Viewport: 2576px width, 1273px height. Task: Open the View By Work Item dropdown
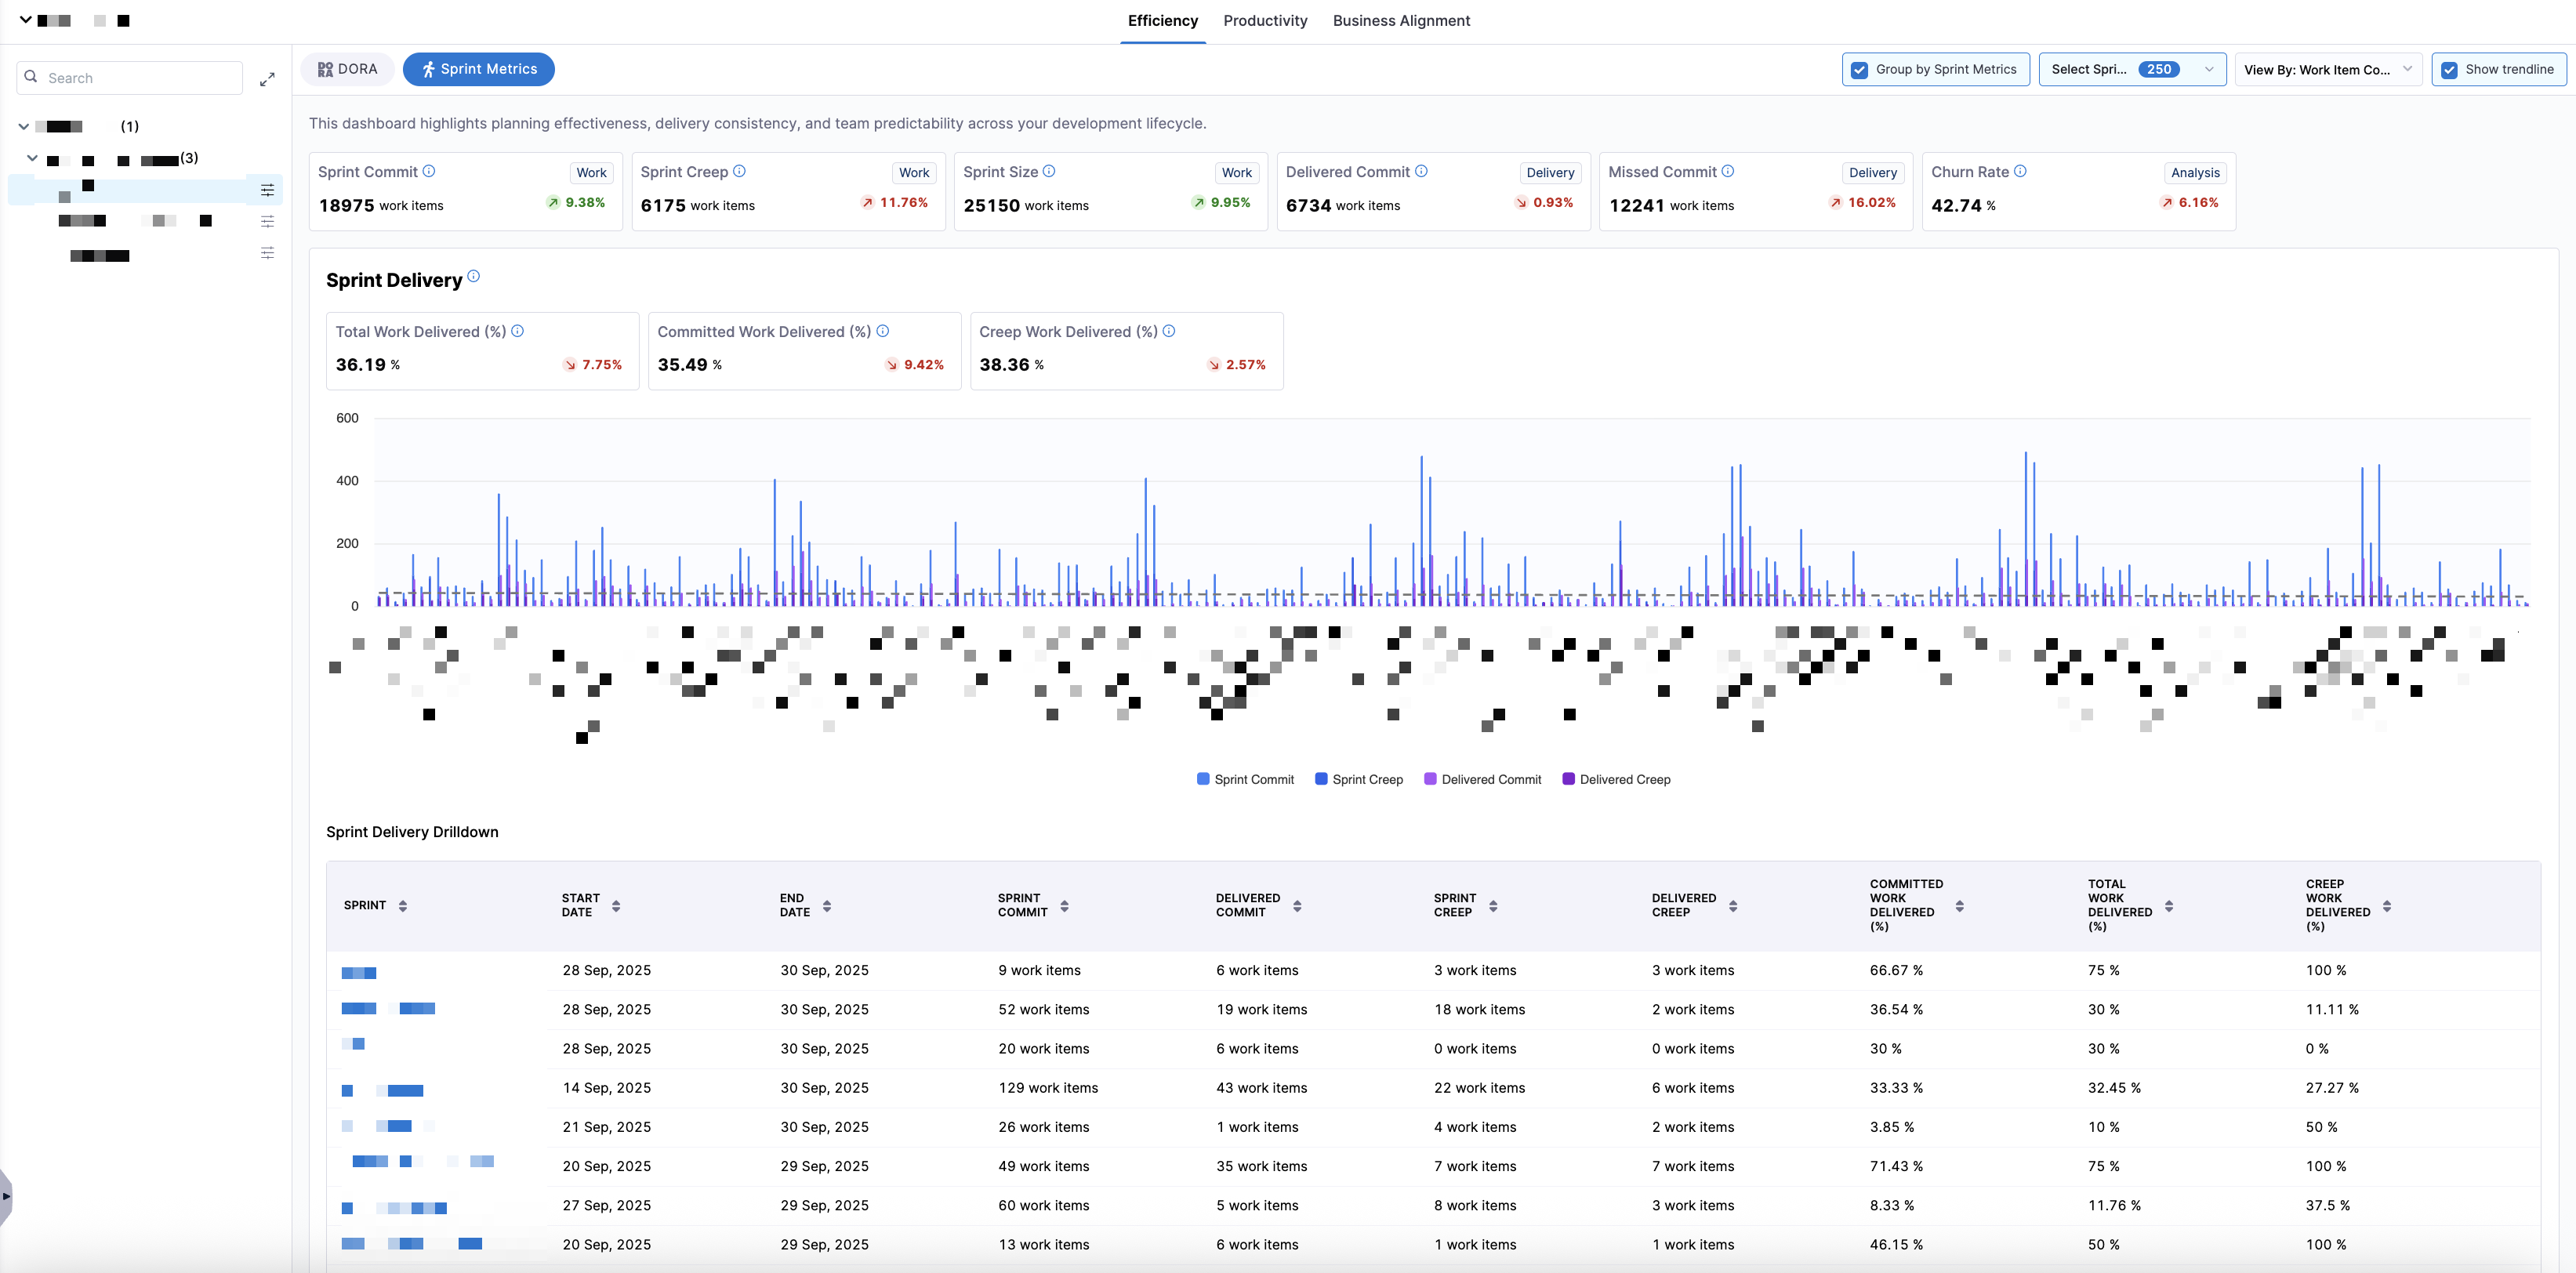coord(2327,70)
